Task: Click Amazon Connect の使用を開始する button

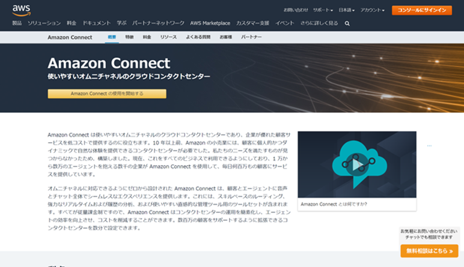Action: click(107, 94)
